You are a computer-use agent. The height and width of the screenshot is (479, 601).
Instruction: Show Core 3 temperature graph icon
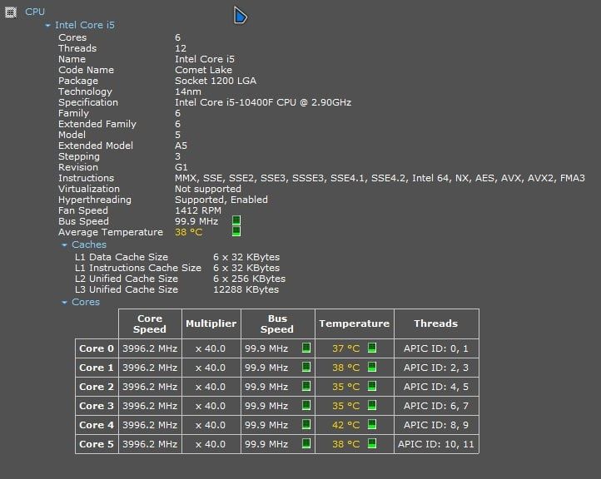372,405
